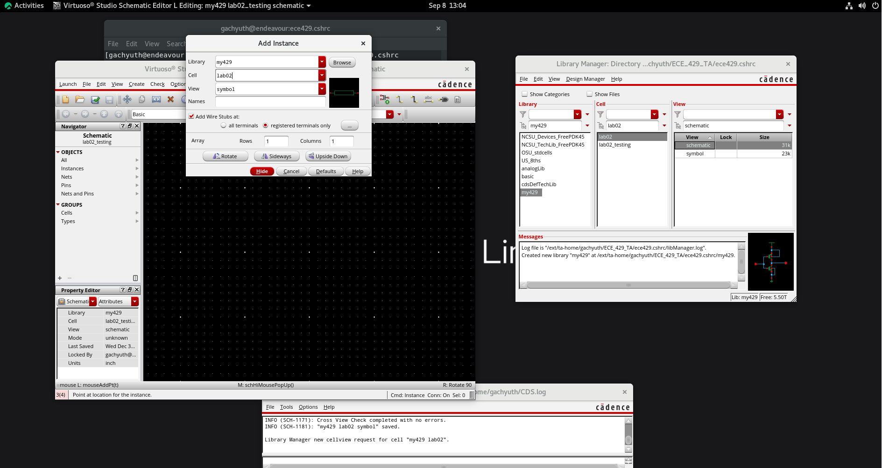Click the Sideways button
The height and width of the screenshot is (468, 882).
(x=276, y=156)
